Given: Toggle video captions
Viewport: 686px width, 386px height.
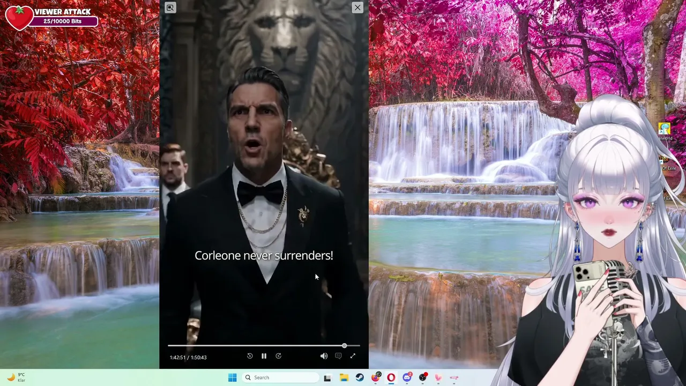Looking at the screenshot, I should point(338,356).
